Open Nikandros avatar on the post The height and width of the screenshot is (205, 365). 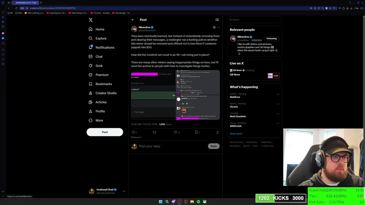[134, 29]
